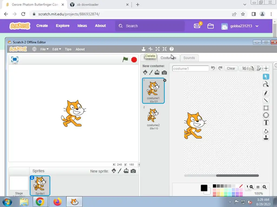Open Ideas on Scratch website
Viewport: 277px width, 207px height.
point(82,26)
